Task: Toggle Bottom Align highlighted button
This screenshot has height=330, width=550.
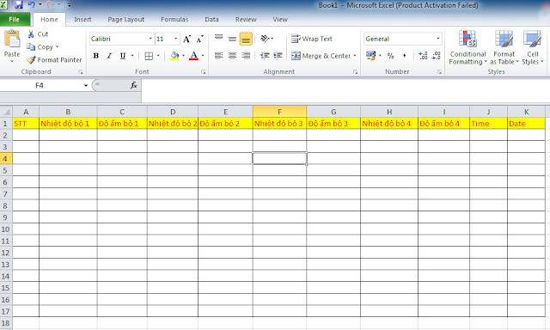Action: click(x=246, y=39)
